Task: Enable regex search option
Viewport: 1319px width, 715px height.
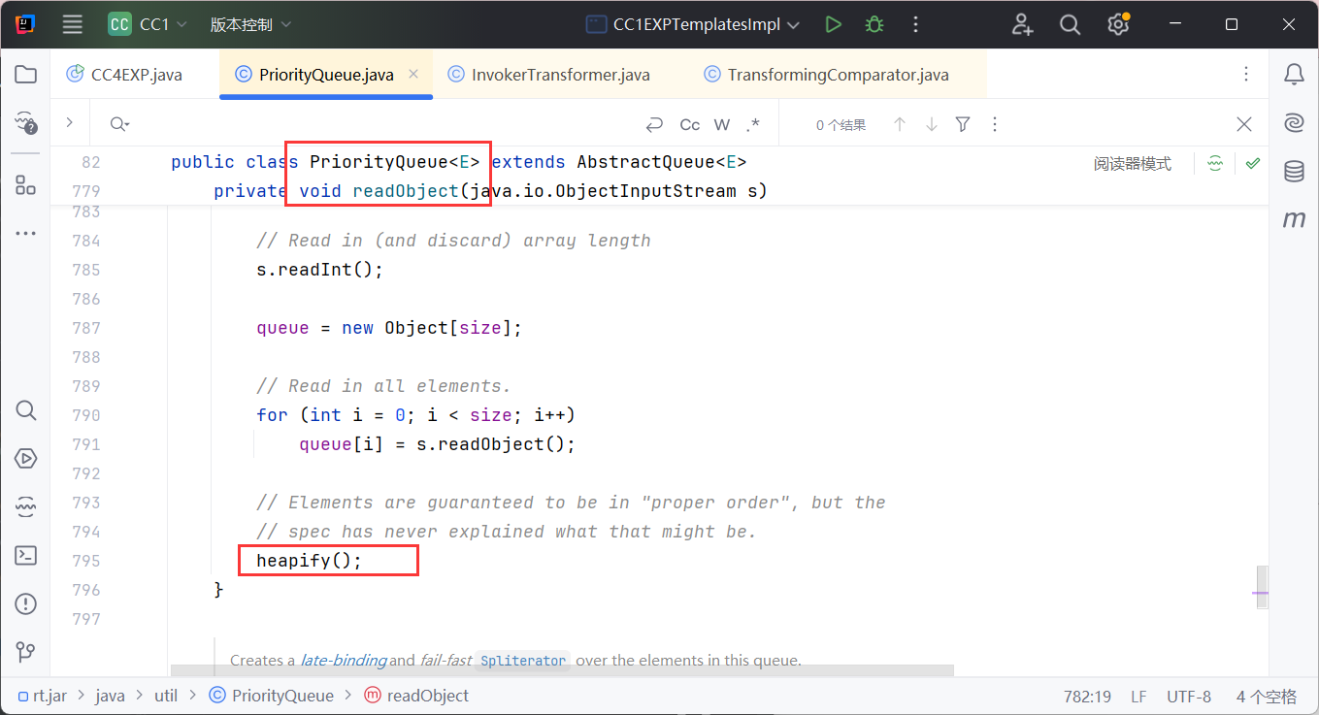Action: (753, 124)
